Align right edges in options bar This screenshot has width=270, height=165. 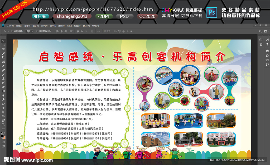point(66,31)
